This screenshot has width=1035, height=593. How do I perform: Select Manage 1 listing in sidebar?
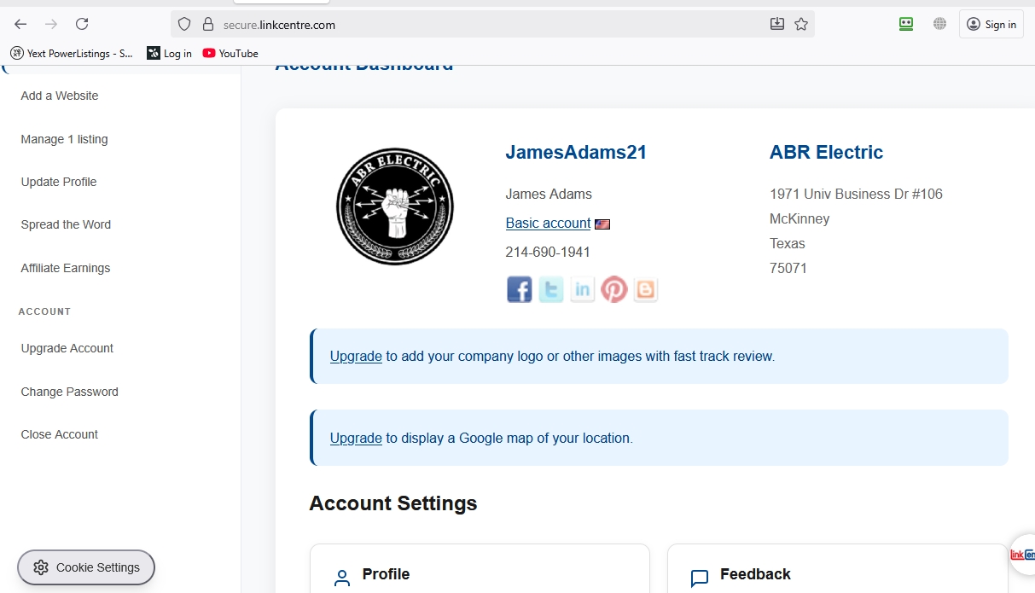(64, 139)
